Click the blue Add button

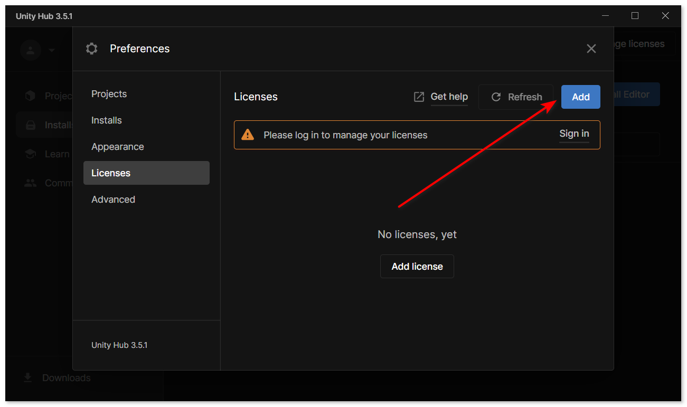point(581,97)
